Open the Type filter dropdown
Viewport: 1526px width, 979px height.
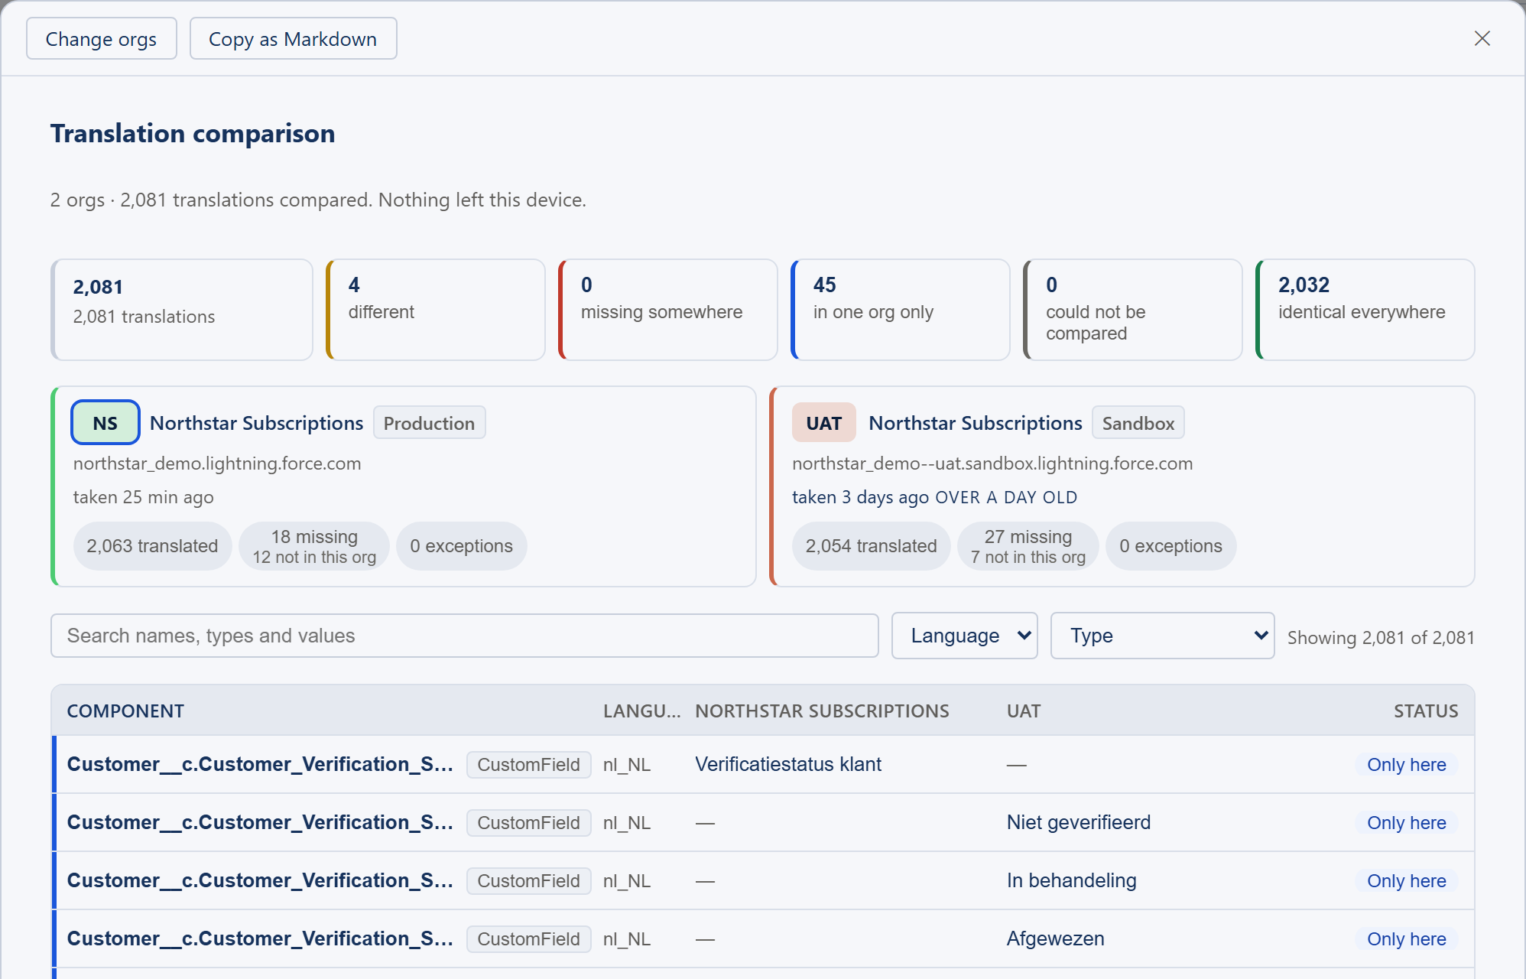pyautogui.click(x=1162, y=636)
